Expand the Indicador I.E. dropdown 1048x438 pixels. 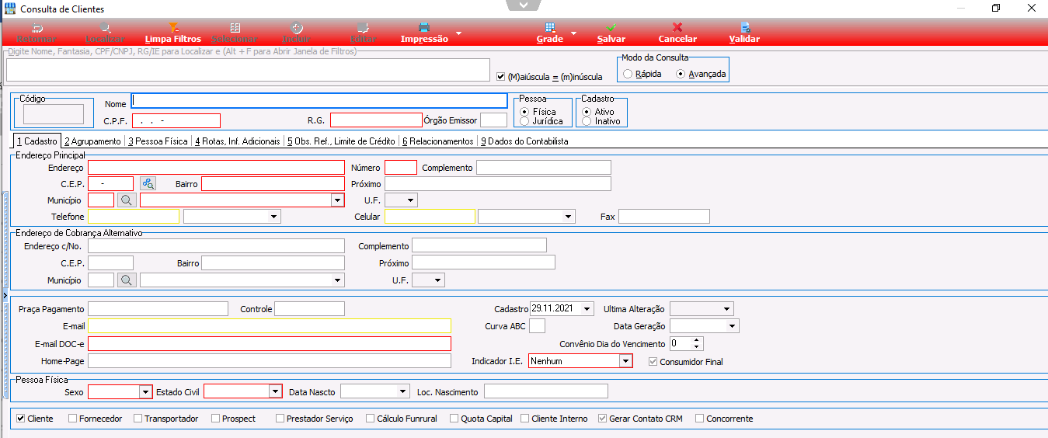[625, 361]
